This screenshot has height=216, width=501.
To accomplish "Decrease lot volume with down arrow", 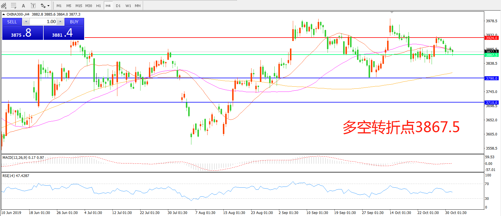I will click(x=26, y=22).
